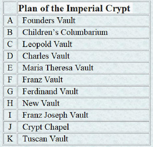Select the letter I cell
The height and width of the screenshot is (147, 153).
(10, 115)
